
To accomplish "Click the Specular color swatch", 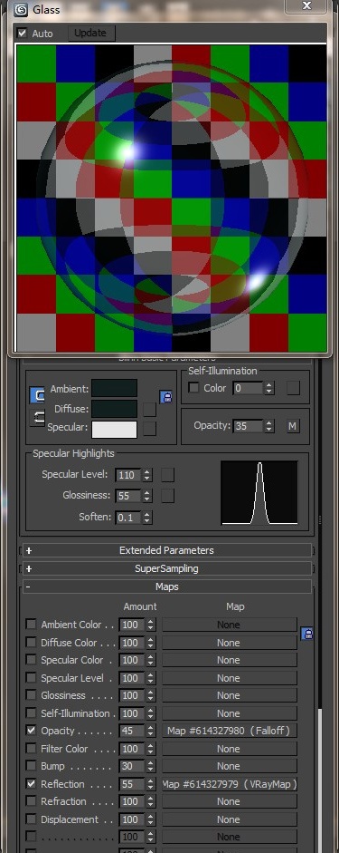I will [x=115, y=430].
